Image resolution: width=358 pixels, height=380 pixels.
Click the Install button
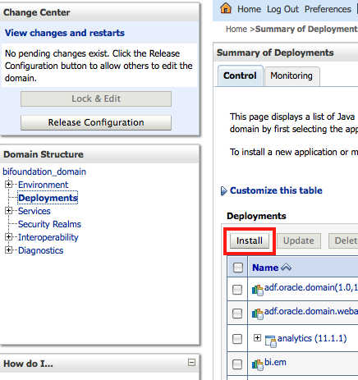tap(250, 240)
